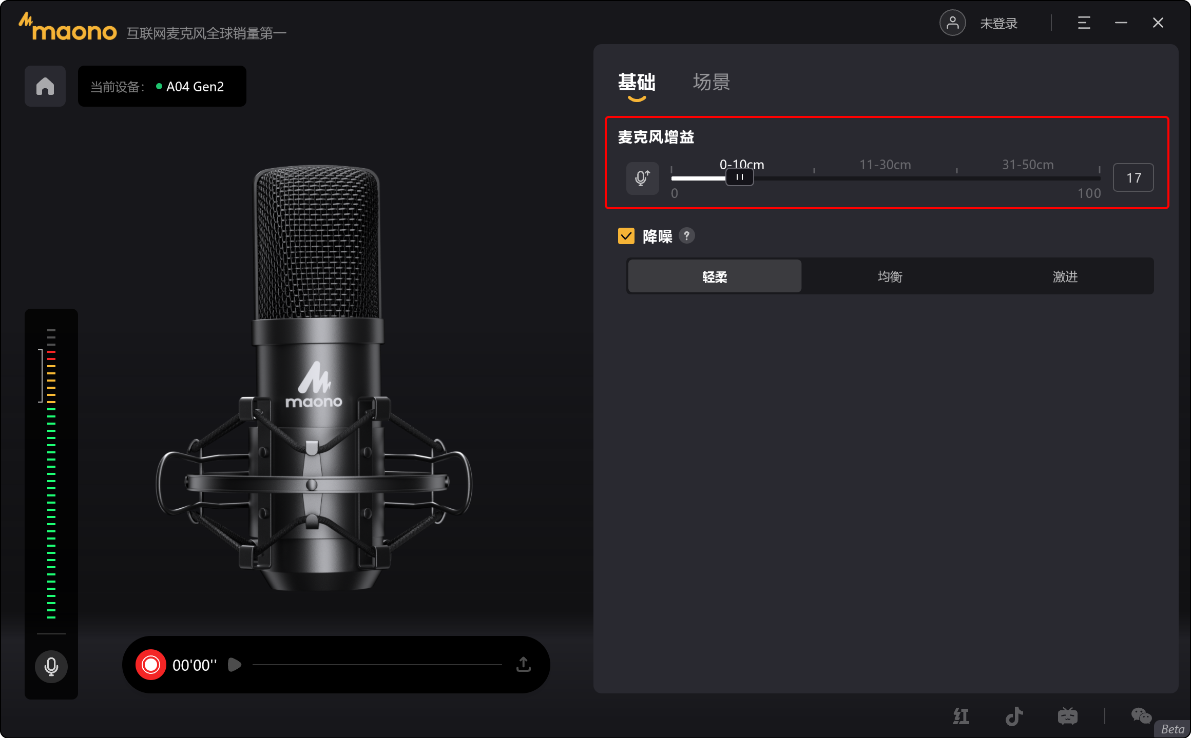Minimize the Maono window
This screenshot has height=738, width=1191.
tap(1121, 23)
